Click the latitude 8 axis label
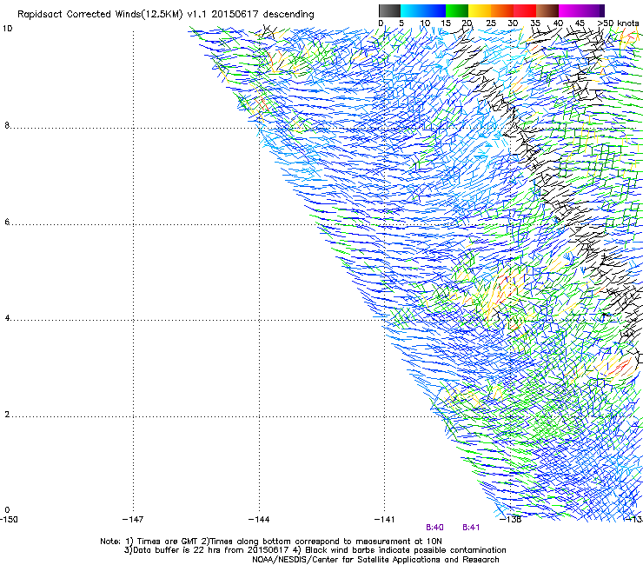This screenshot has height=565, width=643. pos(7,125)
